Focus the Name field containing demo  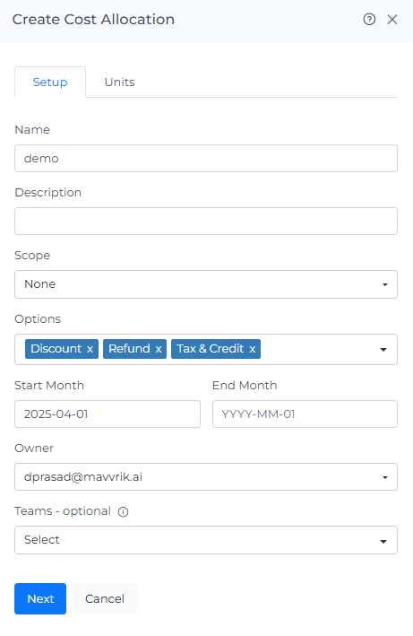(206, 158)
